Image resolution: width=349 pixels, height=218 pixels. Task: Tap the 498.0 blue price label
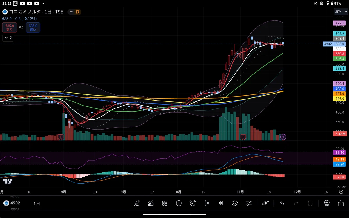(x=340, y=89)
